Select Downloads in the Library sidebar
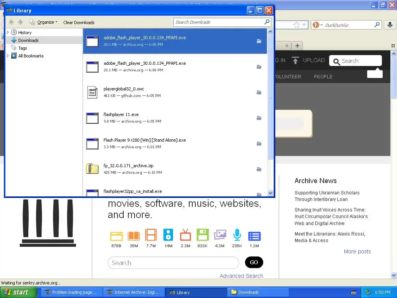 tap(28, 40)
